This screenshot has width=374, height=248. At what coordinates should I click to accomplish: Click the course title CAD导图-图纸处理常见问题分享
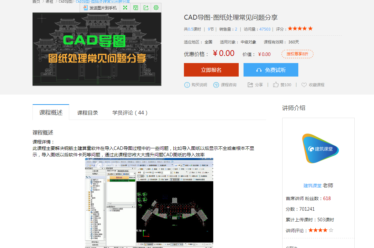pyautogui.click(x=231, y=17)
